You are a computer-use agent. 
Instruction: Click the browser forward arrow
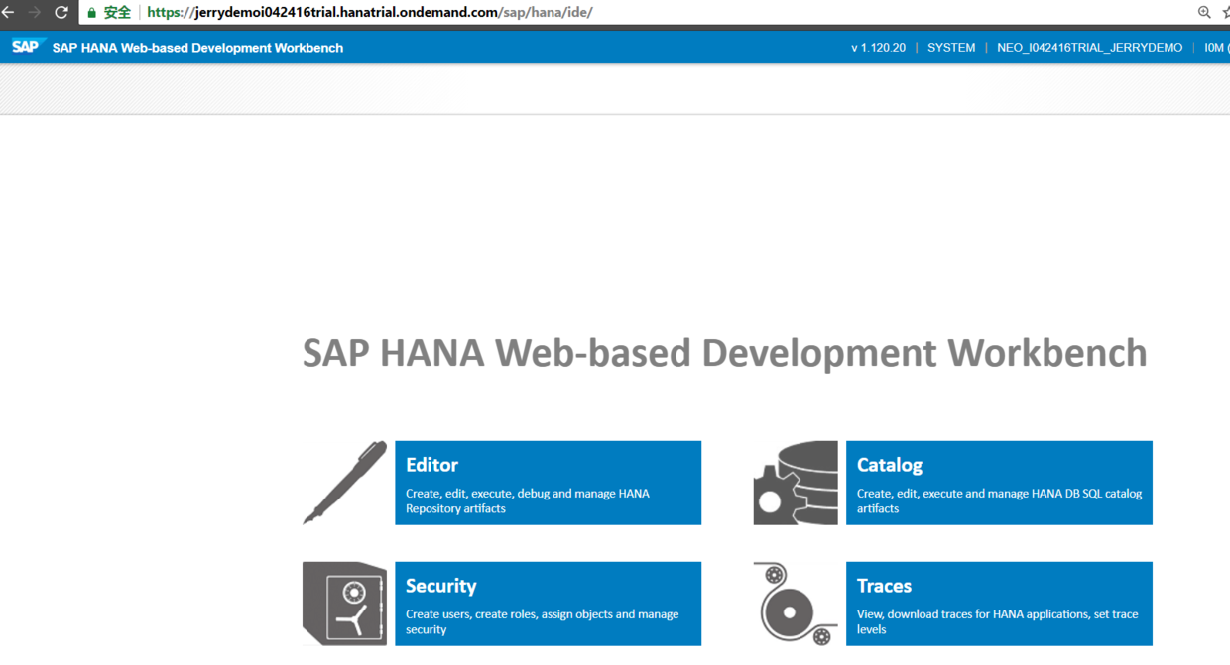pos(35,12)
